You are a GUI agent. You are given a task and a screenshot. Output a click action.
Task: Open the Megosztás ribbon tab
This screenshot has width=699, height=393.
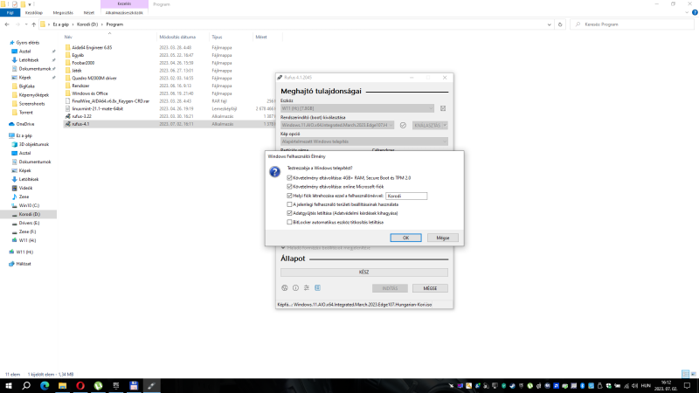[63, 13]
